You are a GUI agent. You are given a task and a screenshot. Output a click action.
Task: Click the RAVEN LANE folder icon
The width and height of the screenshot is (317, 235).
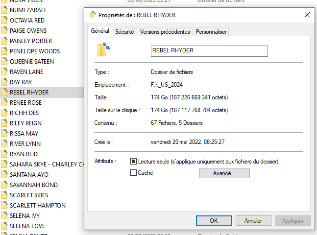click(x=4, y=72)
